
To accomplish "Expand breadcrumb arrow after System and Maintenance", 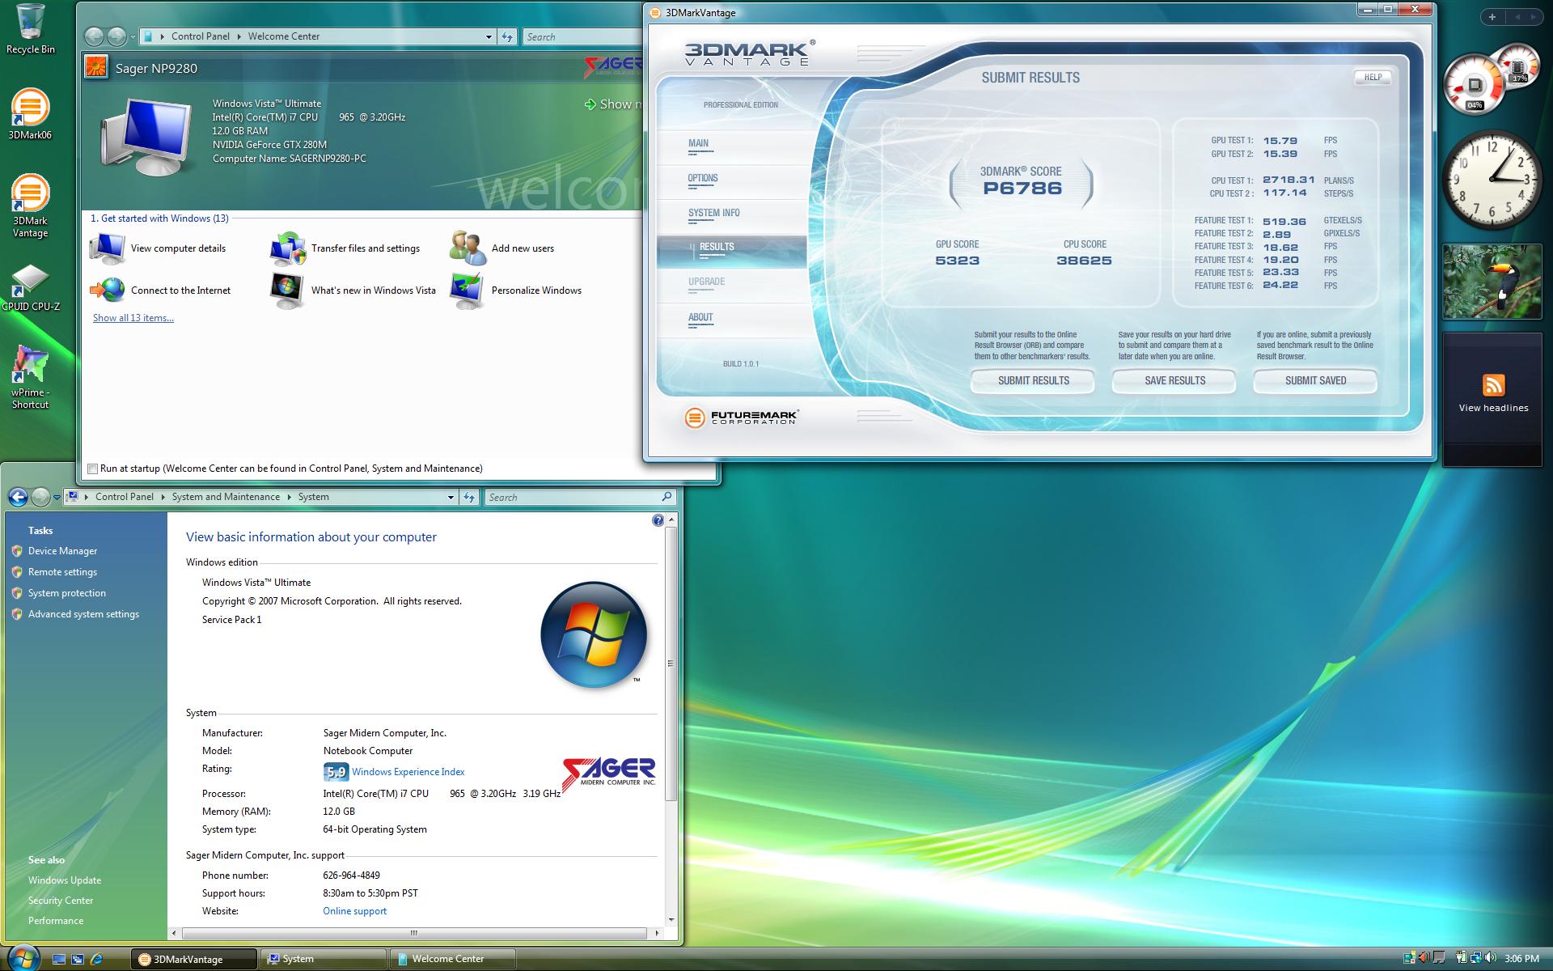I will 290,497.
